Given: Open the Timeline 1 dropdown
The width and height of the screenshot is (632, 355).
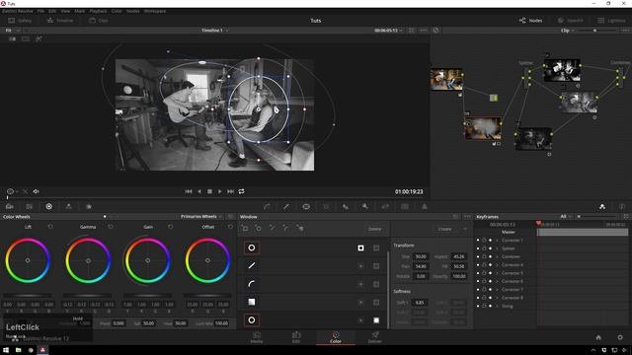Looking at the screenshot, I should [x=215, y=31].
